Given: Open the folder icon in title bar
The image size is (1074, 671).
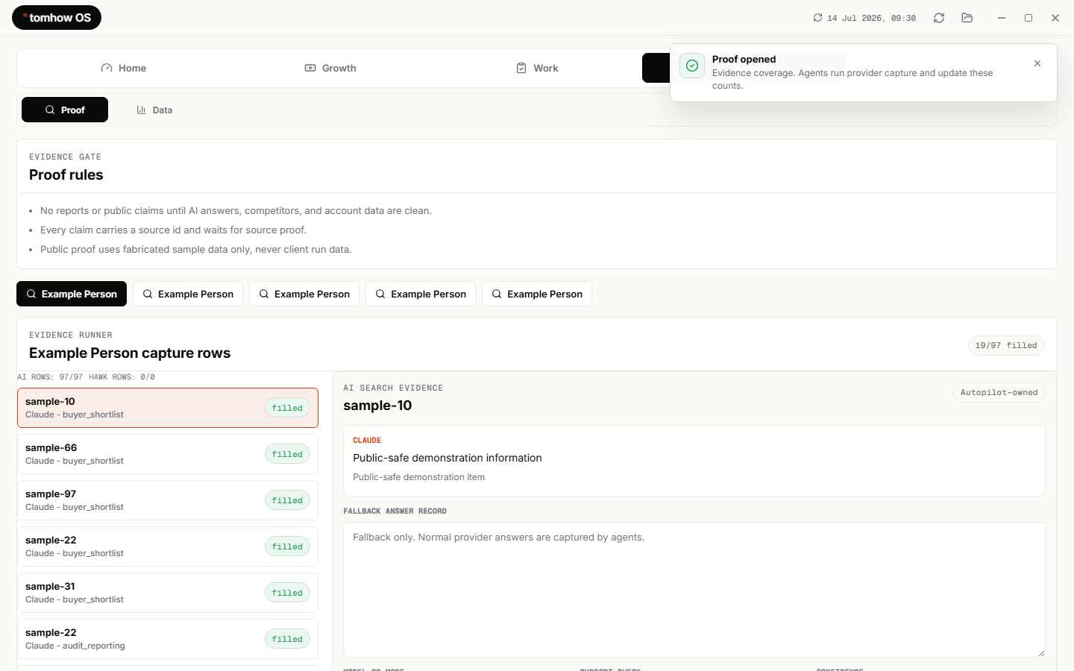Looking at the screenshot, I should pos(967,18).
